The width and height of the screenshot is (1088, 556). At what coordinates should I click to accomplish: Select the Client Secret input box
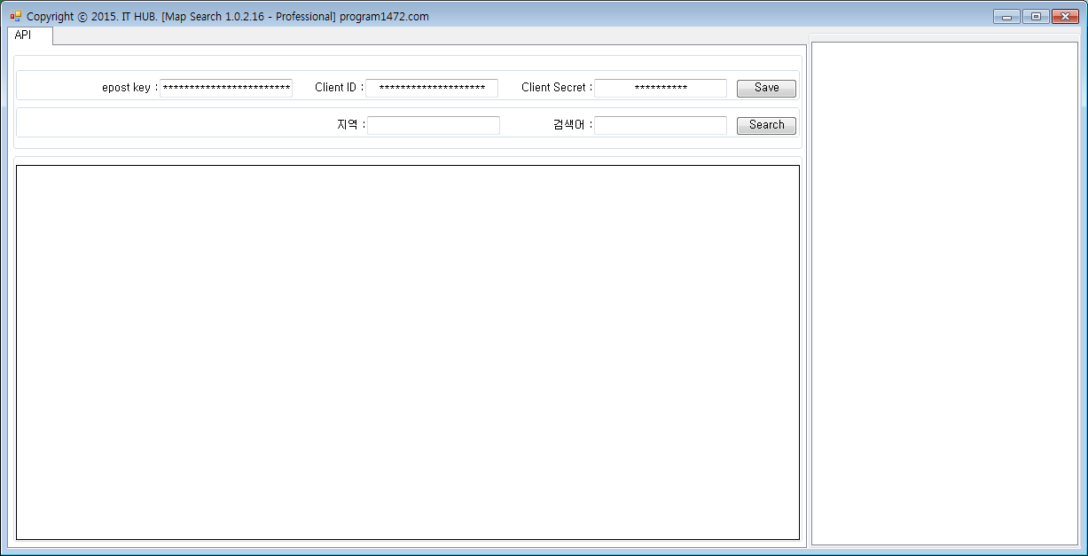tap(661, 88)
